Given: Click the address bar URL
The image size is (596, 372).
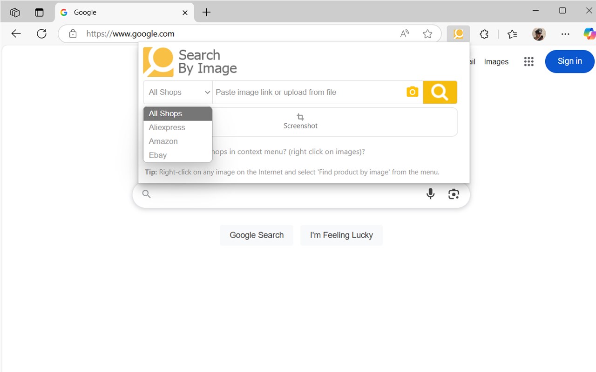Looking at the screenshot, I should 130,34.
